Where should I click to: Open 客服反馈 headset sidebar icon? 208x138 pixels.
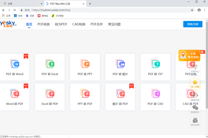(195, 97)
